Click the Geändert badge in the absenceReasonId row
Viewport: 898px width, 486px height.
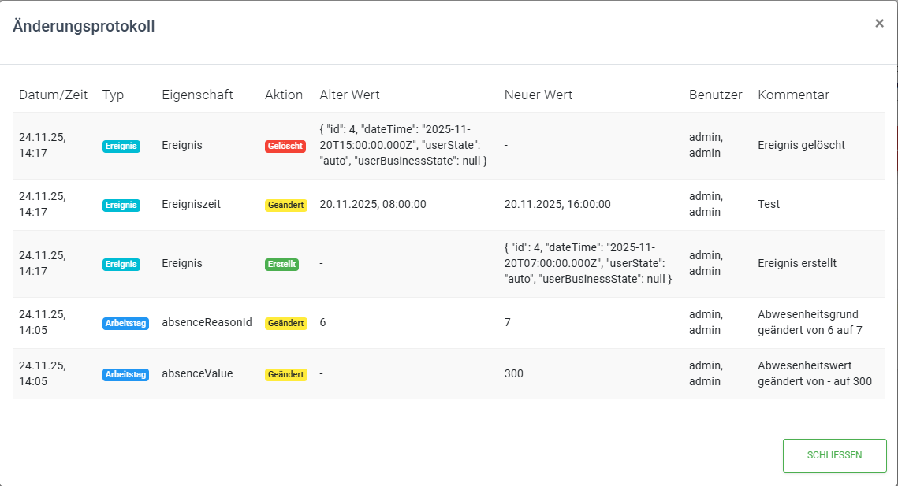click(x=285, y=323)
